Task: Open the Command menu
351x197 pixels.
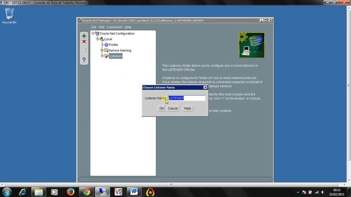Action: [x=115, y=27]
